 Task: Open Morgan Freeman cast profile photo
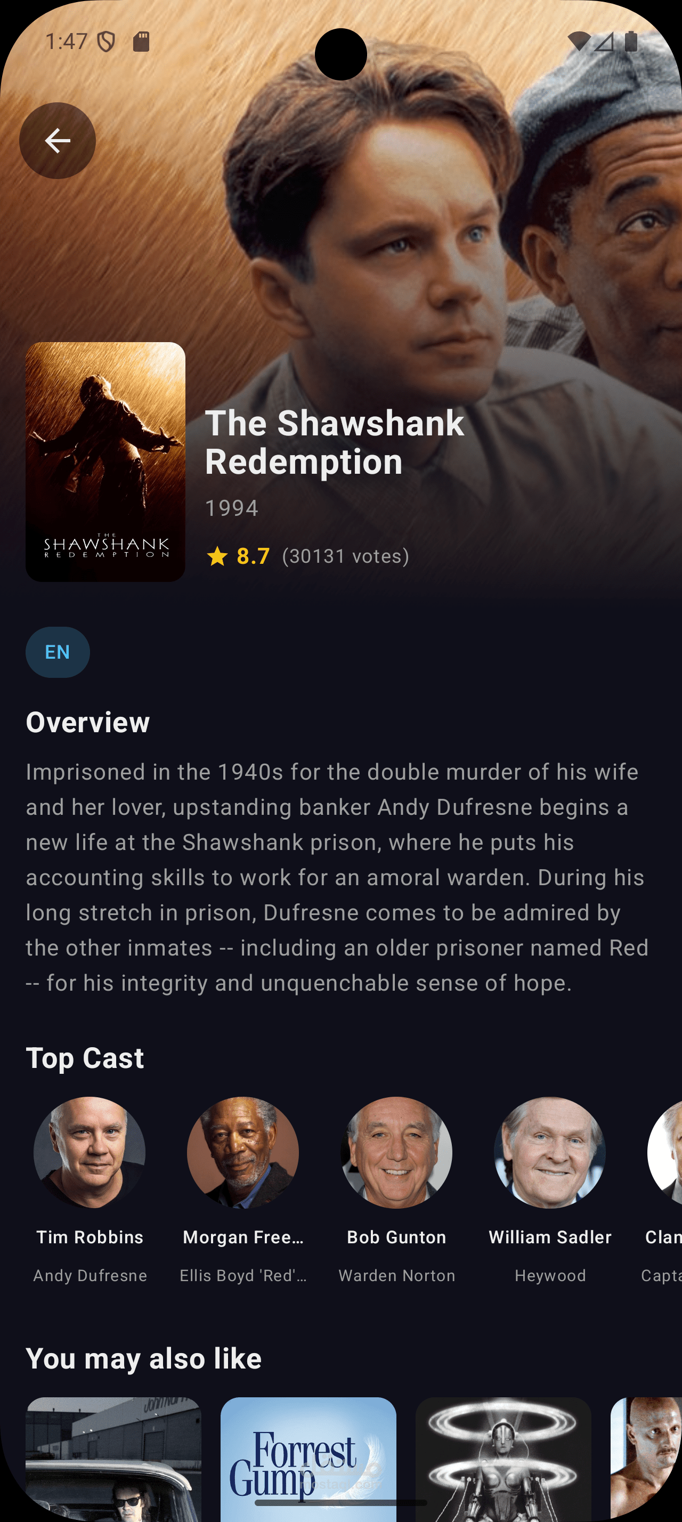(243, 1153)
